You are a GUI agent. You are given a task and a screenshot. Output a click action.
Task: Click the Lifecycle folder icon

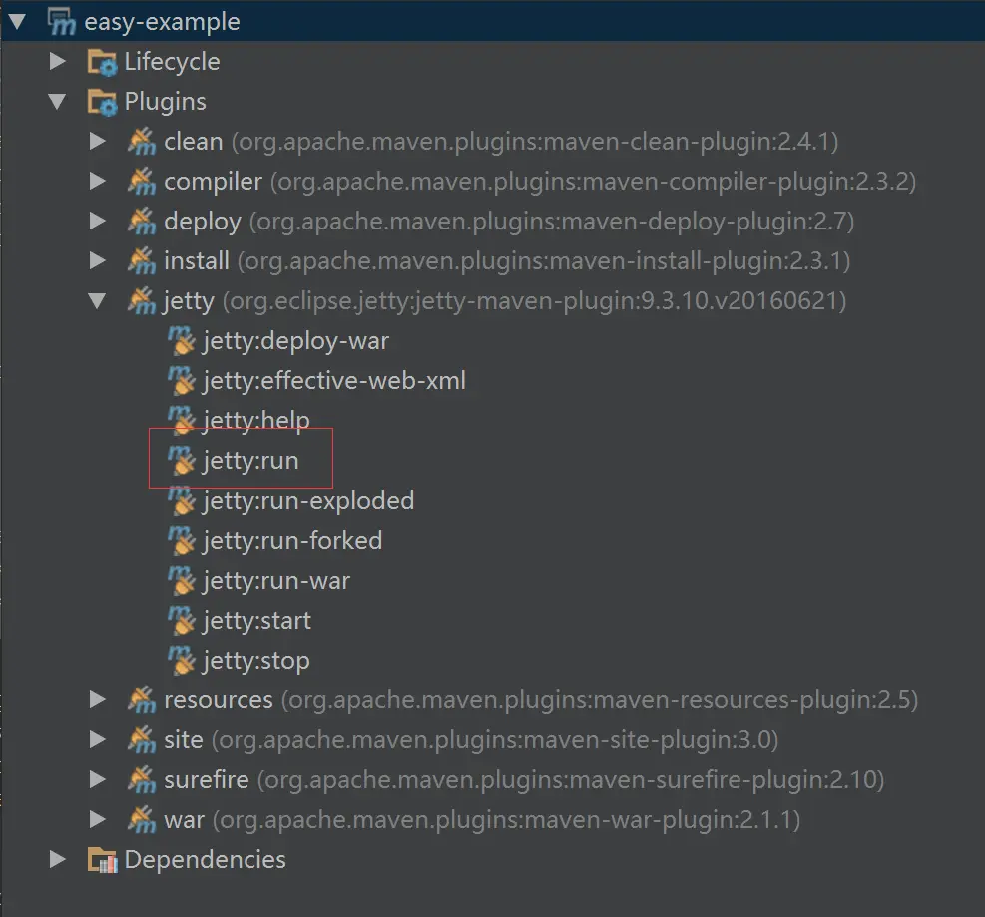[x=102, y=62]
